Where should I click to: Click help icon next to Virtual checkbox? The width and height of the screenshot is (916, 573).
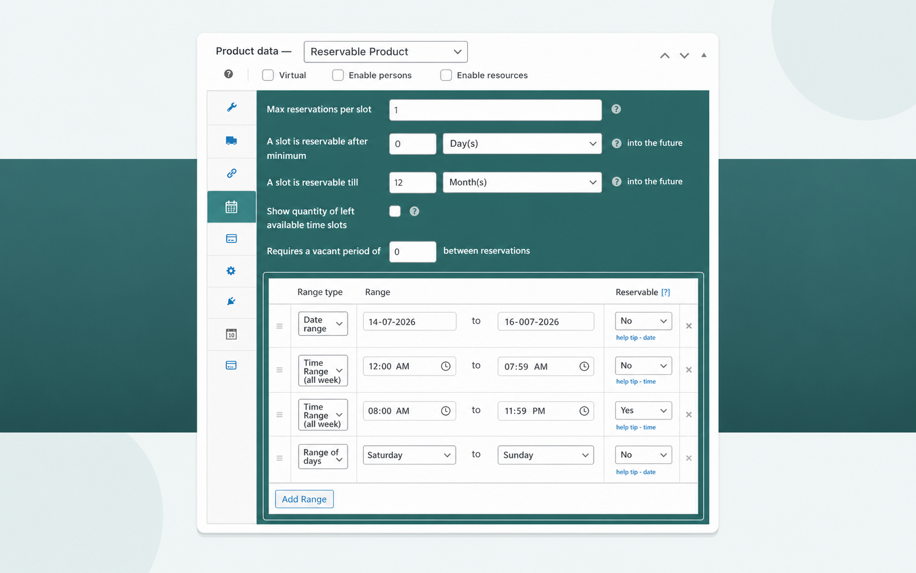click(x=229, y=74)
